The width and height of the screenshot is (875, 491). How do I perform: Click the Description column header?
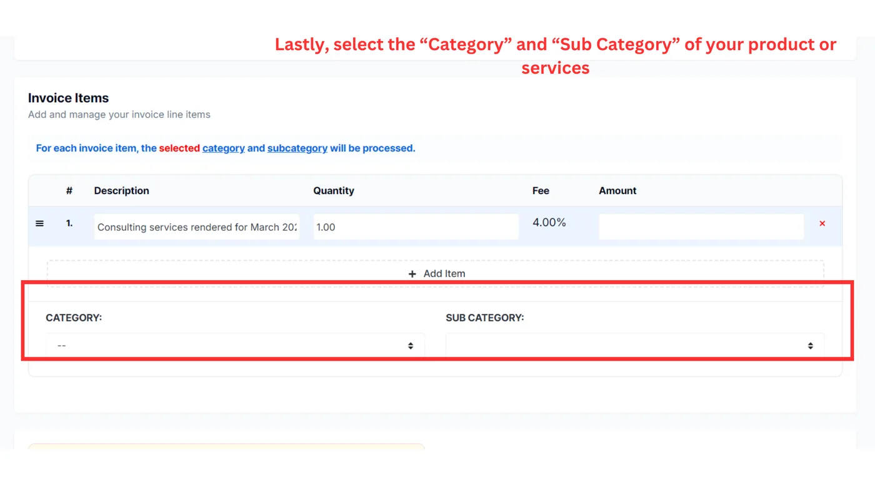point(122,191)
